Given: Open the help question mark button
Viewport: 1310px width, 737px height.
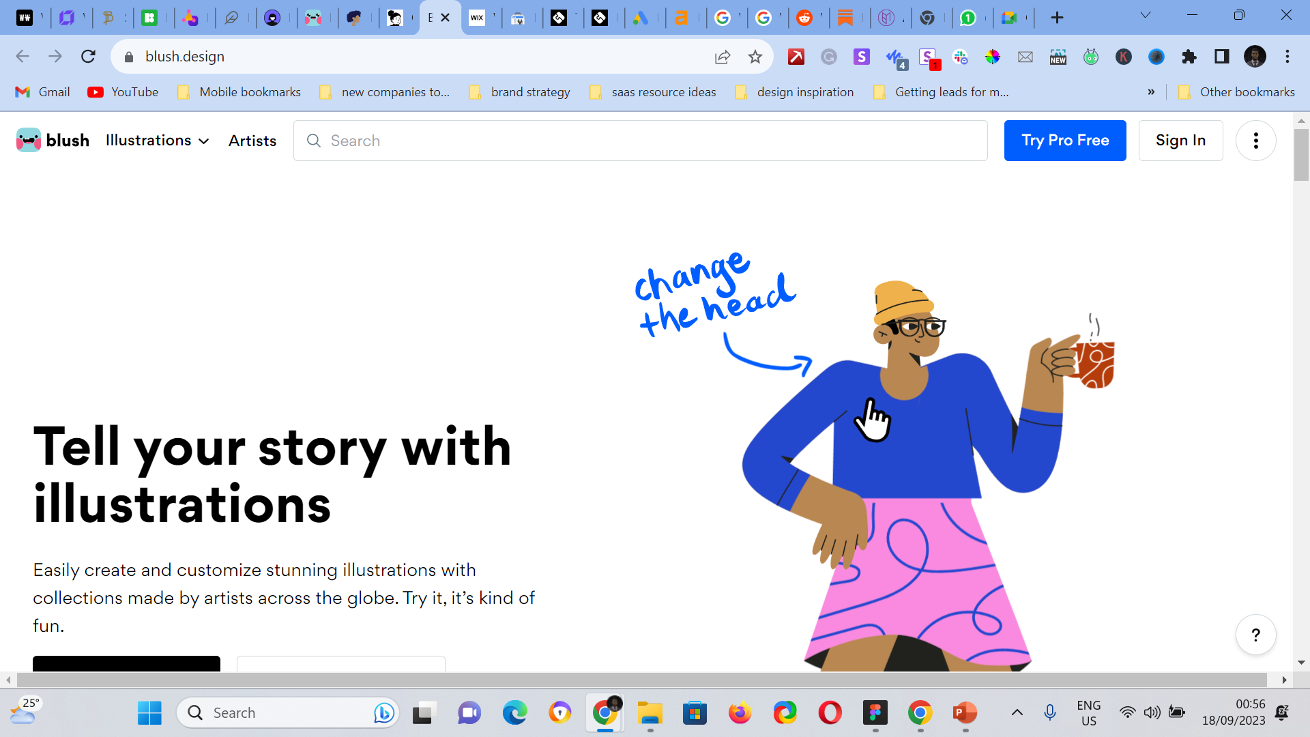Looking at the screenshot, I should pyautogui.click(x=1255, y=635).
